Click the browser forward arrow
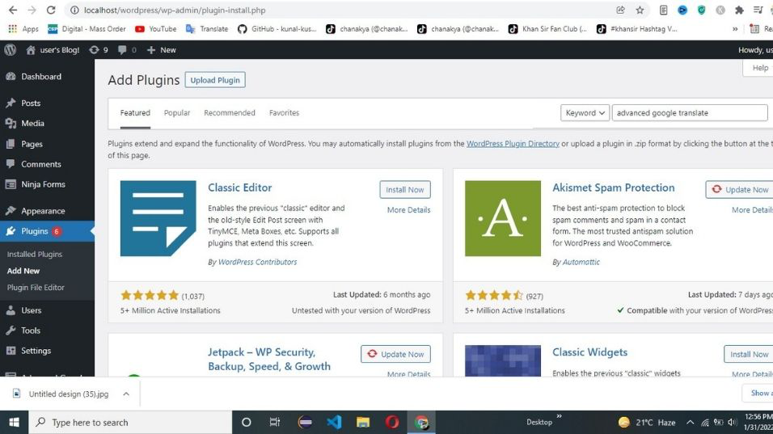 pyautogui.click(x=32, y=10)
